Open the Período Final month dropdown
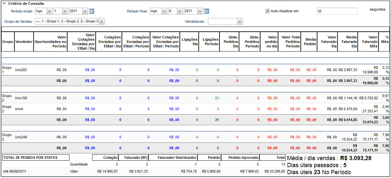This screenshot has width=391, height=178. 158,11
